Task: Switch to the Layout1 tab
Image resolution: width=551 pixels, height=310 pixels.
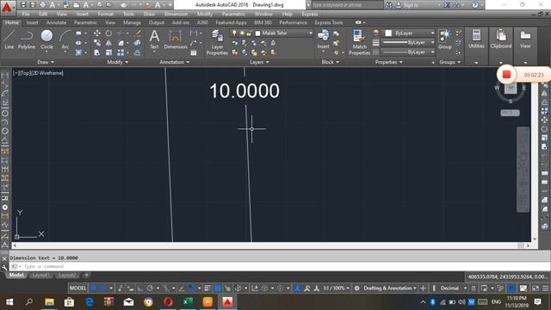Action: (40, 275)
